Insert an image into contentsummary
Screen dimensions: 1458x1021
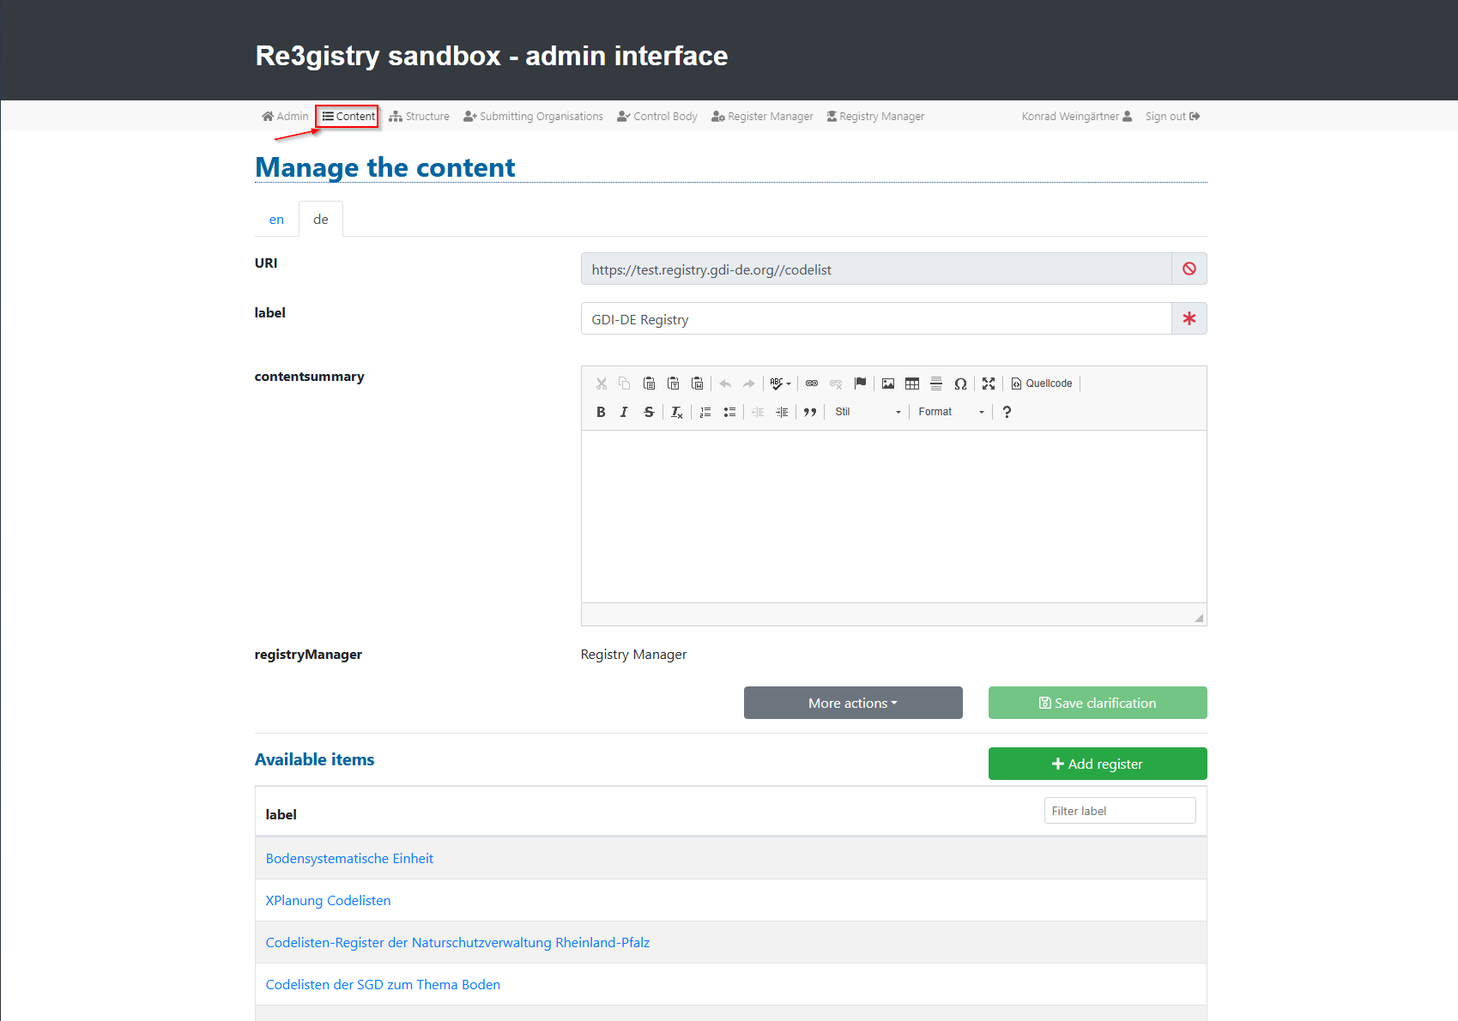pyautogui.click(x=888, y=384)
